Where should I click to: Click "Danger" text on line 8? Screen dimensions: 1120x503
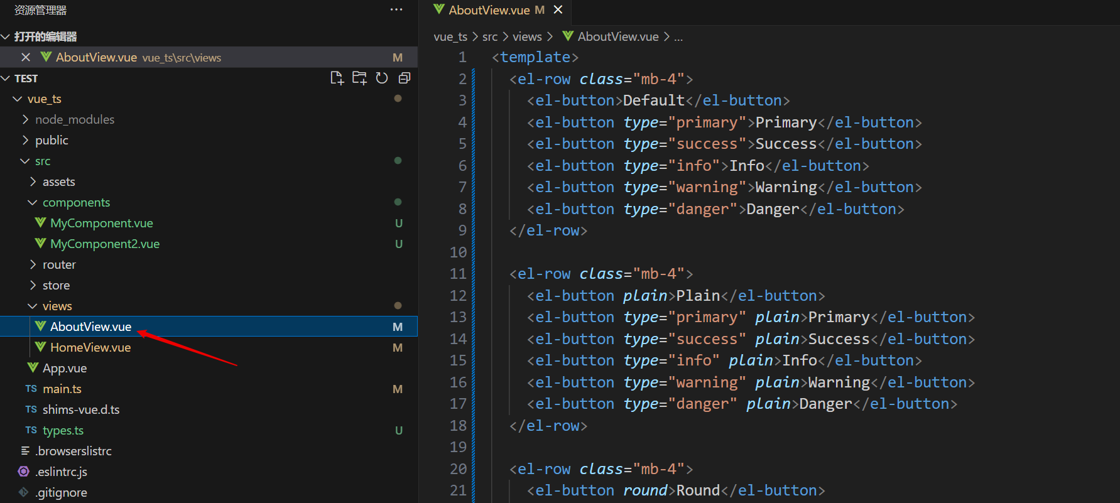point(773,208)
